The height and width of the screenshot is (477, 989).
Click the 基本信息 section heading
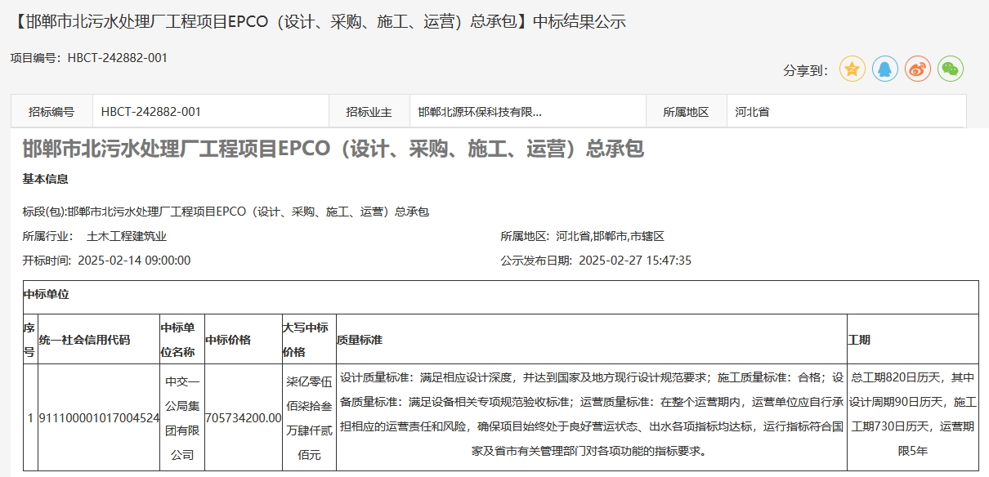pyautogui.click(x=46, y=179)
